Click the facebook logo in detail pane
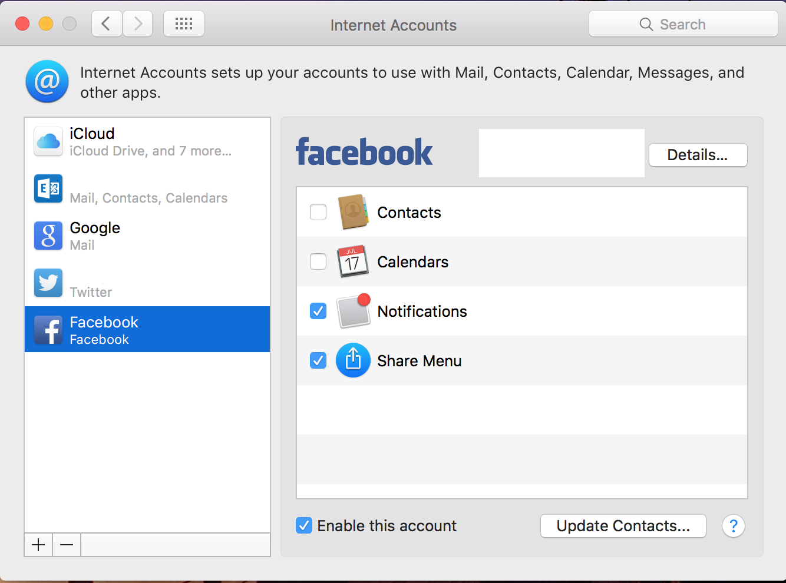Viewport: 786px width, 583px height. [364, 152]
